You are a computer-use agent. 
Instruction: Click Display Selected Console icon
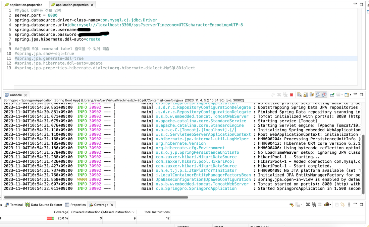(x=338, y=95)
